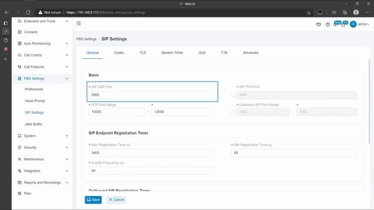Focus the SIP UDP Port field
The image size is (374, 210).
(x=151, y=95)
